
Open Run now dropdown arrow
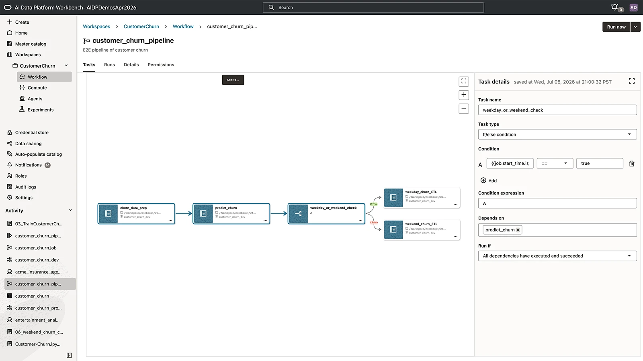coord(635,26)
